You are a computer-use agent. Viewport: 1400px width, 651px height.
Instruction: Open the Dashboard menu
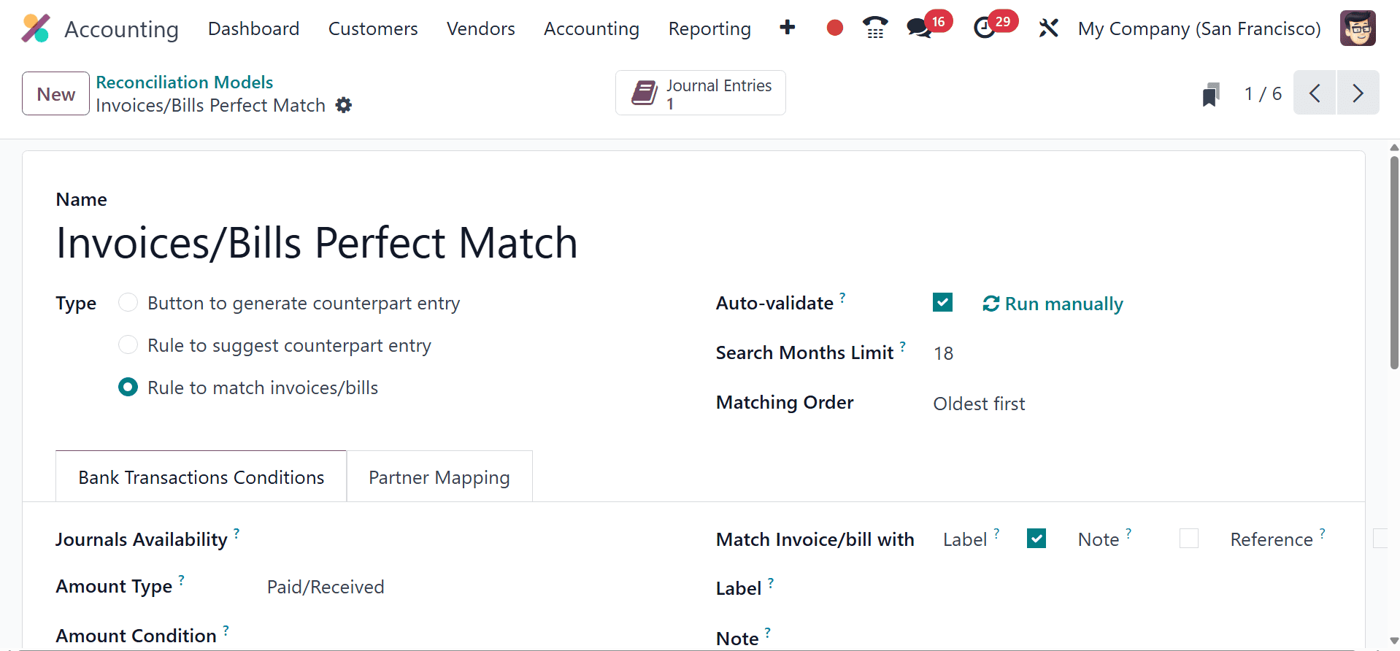253,28
